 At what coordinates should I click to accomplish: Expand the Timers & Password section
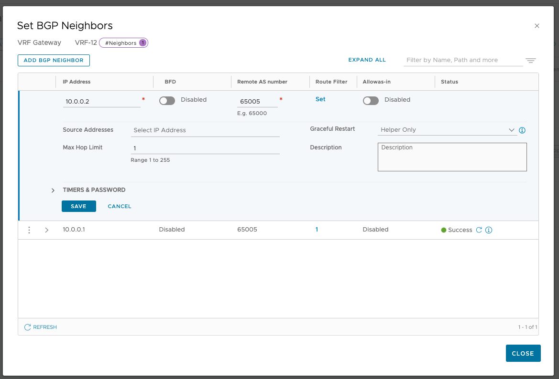pos(53,190)
